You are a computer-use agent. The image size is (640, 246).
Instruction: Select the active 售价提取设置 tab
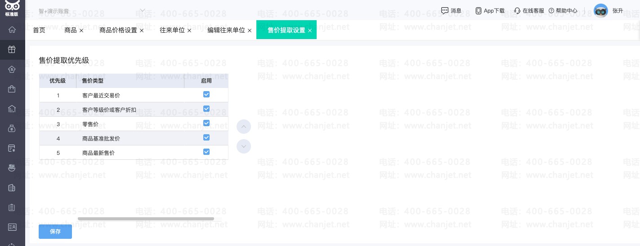tap(286, 30)
